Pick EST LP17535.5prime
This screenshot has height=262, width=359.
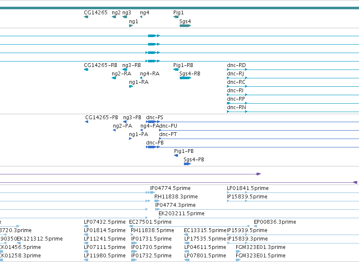click(x=205, y=239)
